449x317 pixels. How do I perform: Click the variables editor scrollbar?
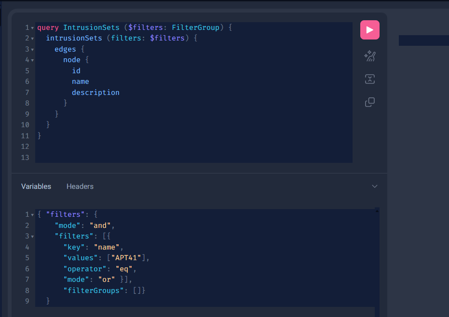point(377,251)
